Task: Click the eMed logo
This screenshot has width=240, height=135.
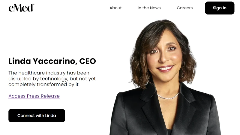Action: [21, 8]
